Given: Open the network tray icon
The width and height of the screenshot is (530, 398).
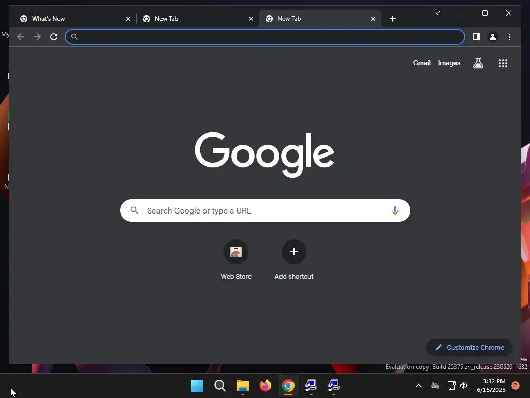Looking at the screenshot, I should tap(451, 386).
